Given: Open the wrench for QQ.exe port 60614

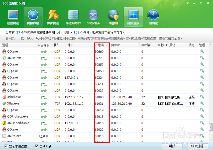Looking at the screenshot, I should point(202,84).
